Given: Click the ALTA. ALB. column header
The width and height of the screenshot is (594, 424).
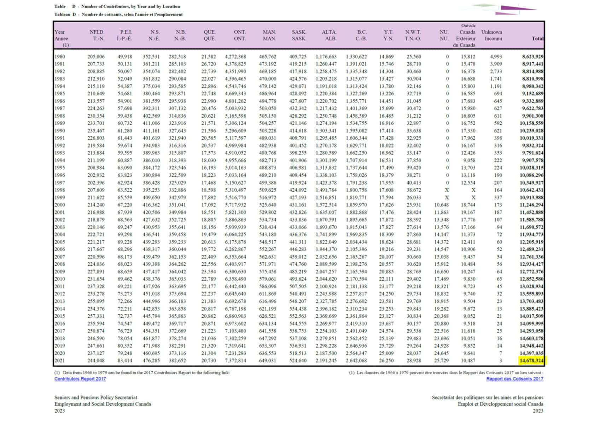Looking at the screenshot, I should point(329,35).
